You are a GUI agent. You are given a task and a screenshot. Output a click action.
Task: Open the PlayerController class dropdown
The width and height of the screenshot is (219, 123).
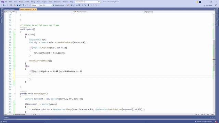(109, 12)
